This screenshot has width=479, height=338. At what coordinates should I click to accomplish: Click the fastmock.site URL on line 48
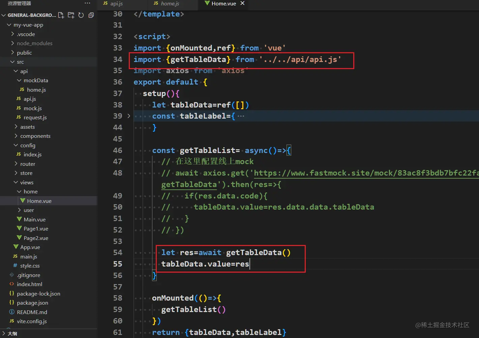tap(366, 173)
